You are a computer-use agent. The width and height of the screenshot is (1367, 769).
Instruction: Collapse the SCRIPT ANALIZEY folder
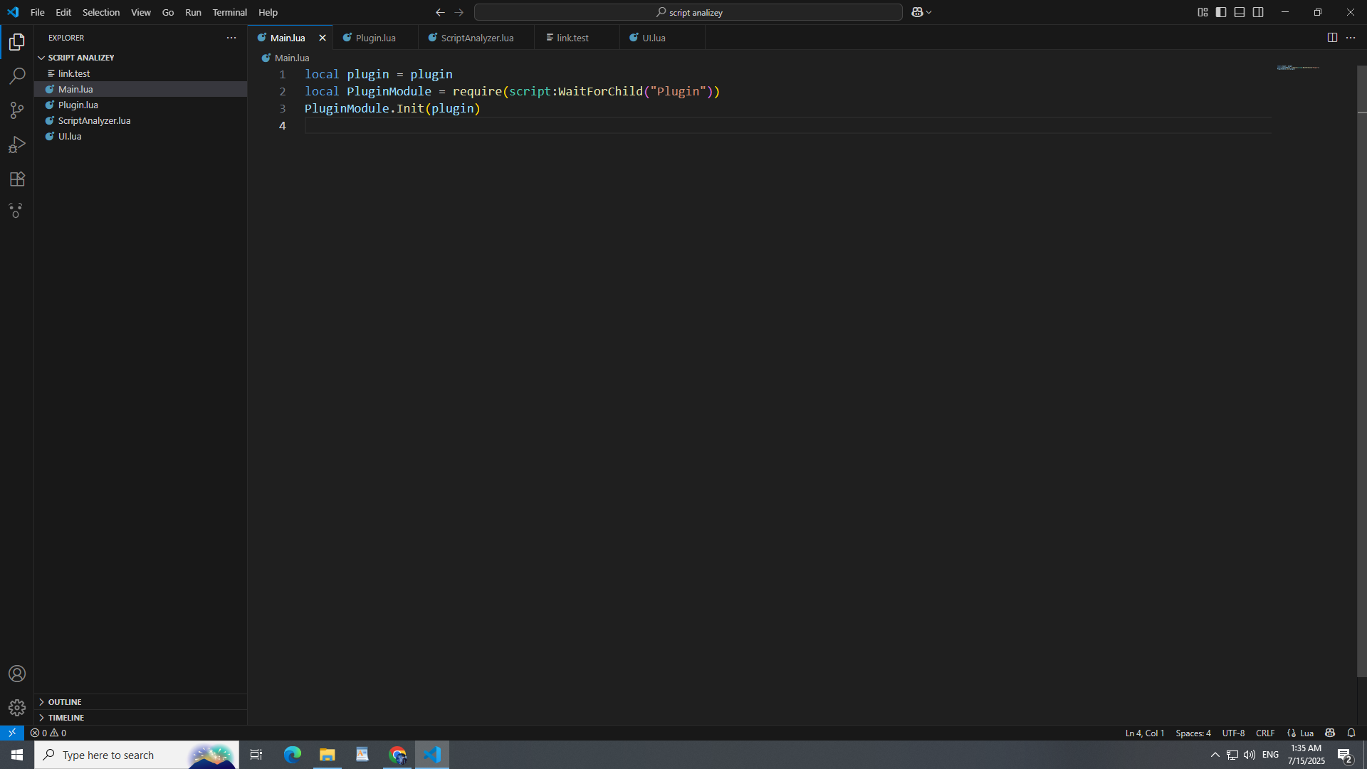click(80, 58)
